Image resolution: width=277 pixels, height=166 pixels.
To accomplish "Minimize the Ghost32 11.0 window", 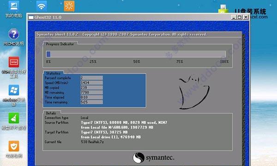I will (x=234, y=17).
